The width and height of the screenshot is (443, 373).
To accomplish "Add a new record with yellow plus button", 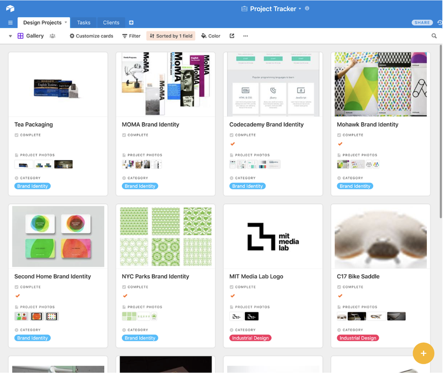I will coord(423,353).
